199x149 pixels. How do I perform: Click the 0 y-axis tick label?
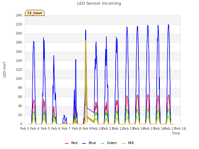coord(21,124)
